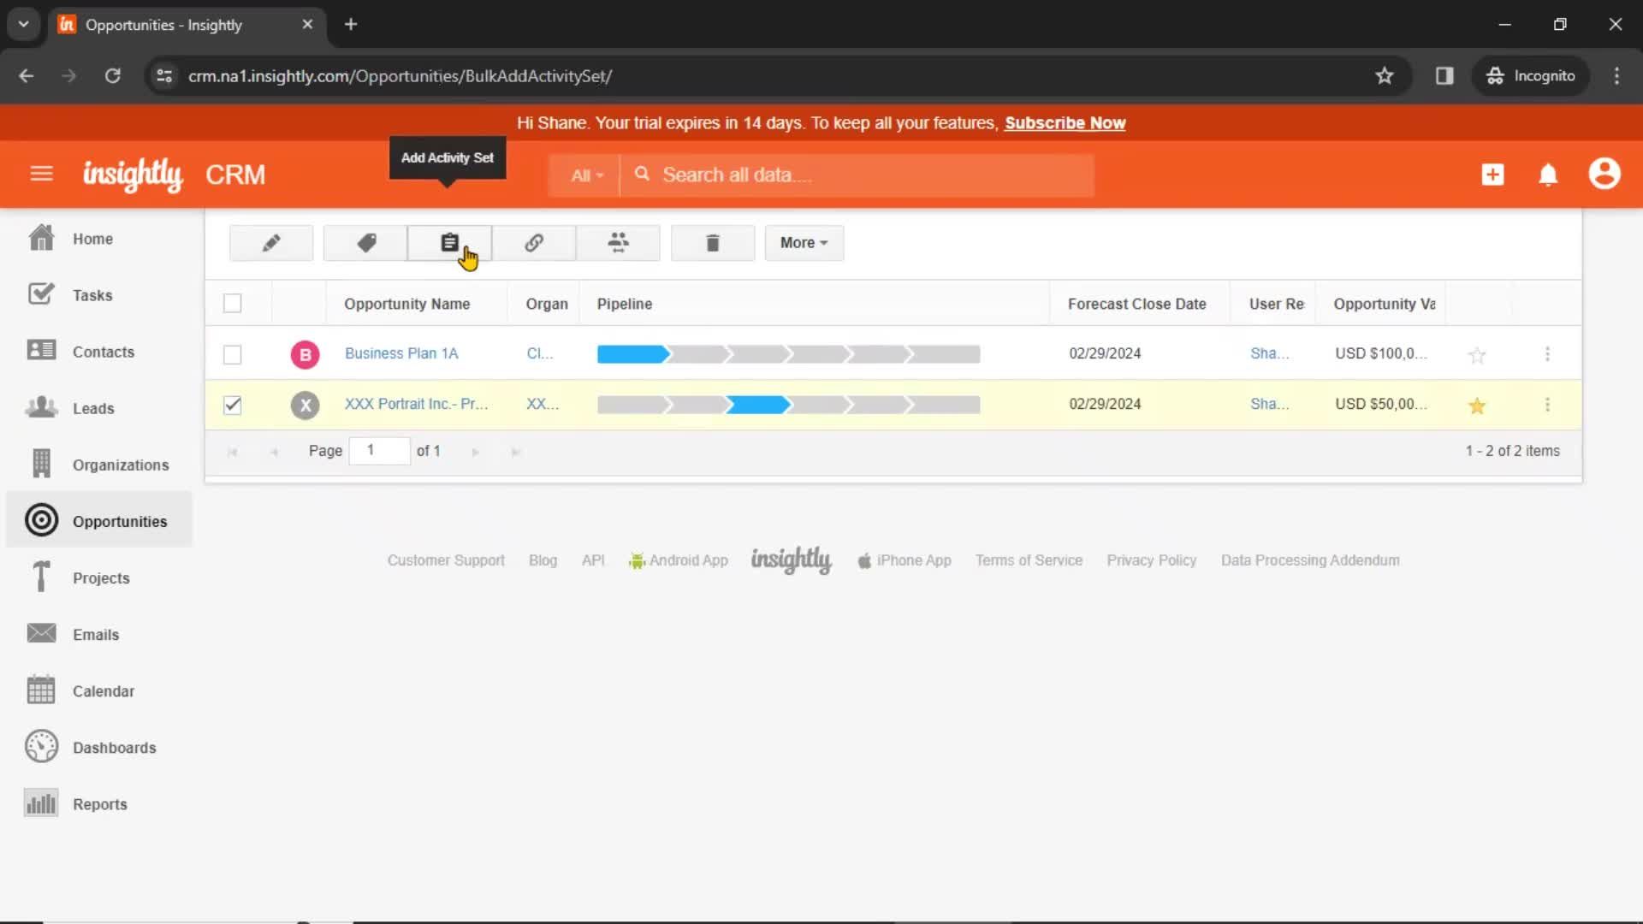Click XXX Portrait Inc. pipeline progress bar
The height and width of the screenshot is (924, 1643).
(788, 405)
